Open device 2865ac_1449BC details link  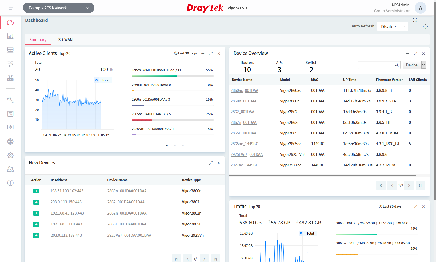coord(244,144)
